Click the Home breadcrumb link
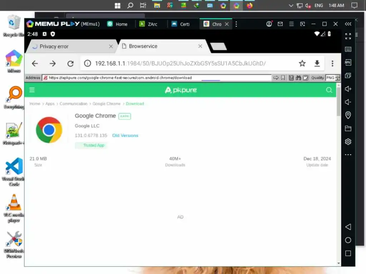 [35, 104]
